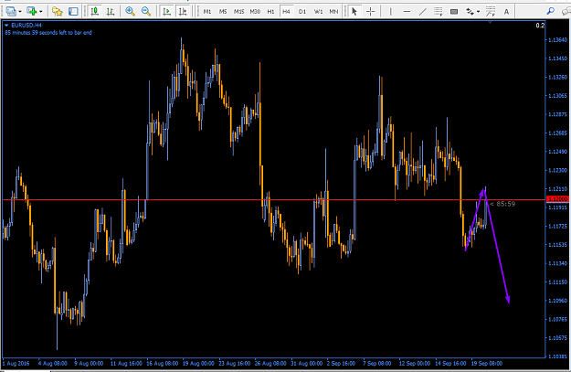
Task: Click the 1.13450 price axis label
Action: (557, 58)
